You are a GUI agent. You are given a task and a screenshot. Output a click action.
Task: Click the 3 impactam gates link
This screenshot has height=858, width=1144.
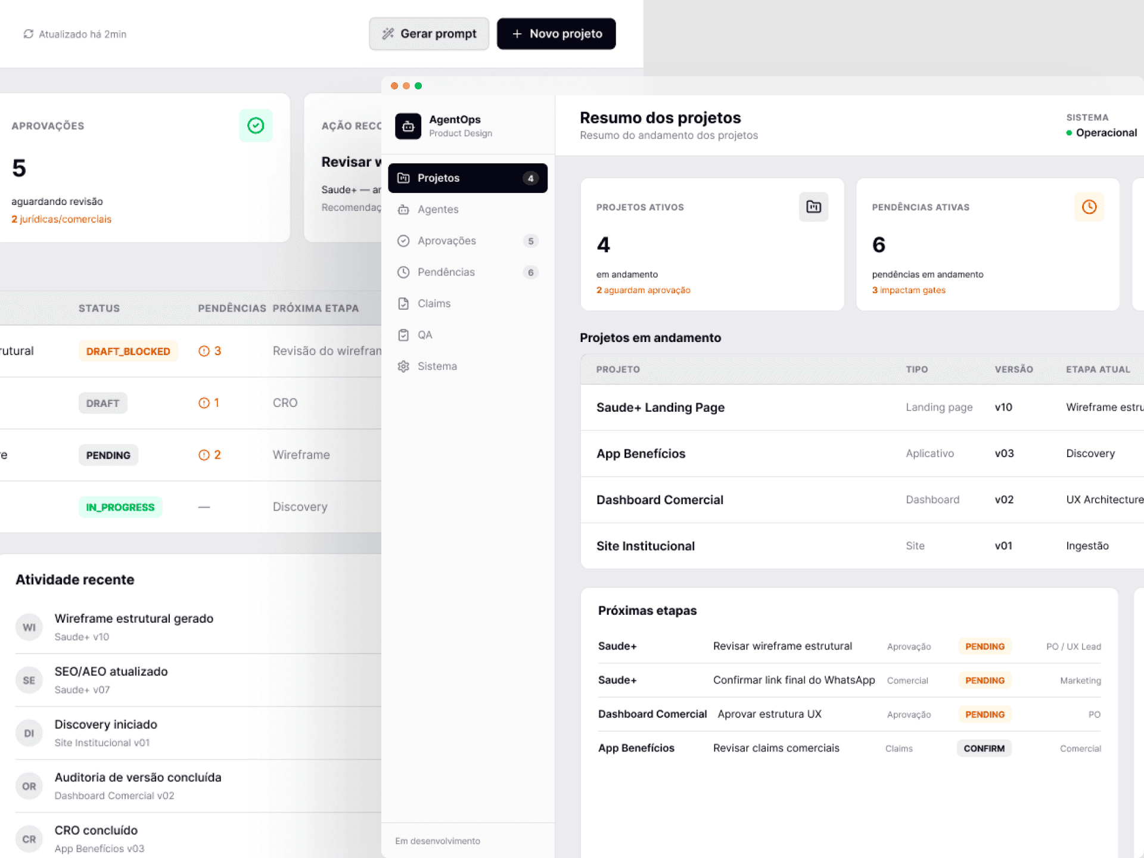909,290
